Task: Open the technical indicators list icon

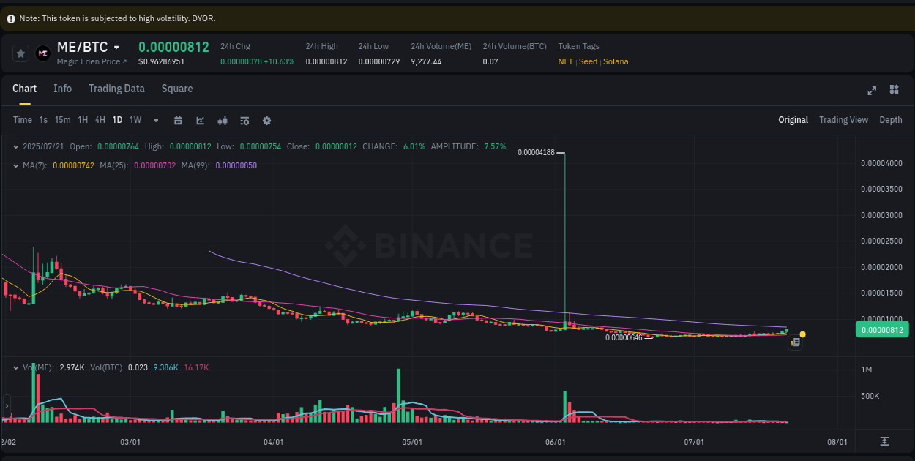Action: click(x=244, y=120)
